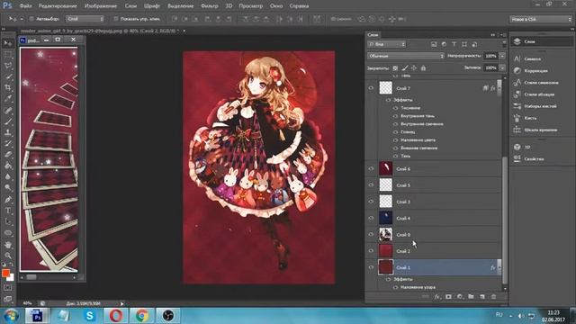Open the Редактирование menu
Image resolution: width=576 pixels, height=324 pixels.
coord(58,6)
